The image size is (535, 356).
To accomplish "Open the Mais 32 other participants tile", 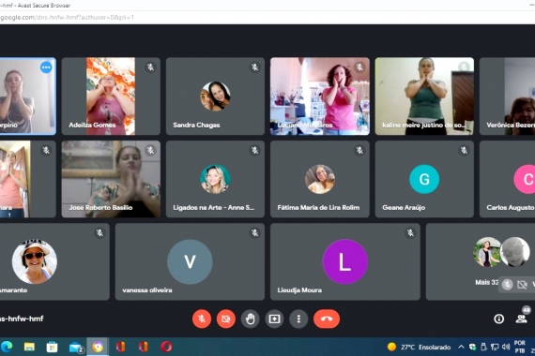I will point(481,261).
